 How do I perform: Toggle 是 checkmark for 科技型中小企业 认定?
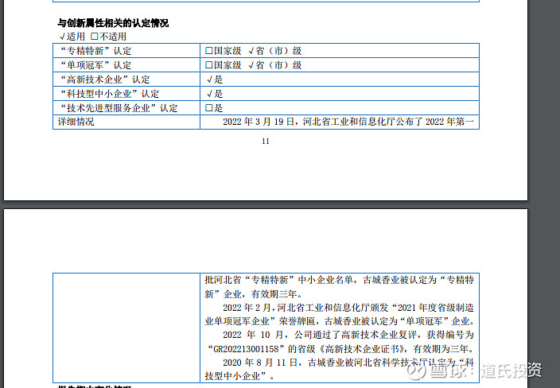[210, 94]
